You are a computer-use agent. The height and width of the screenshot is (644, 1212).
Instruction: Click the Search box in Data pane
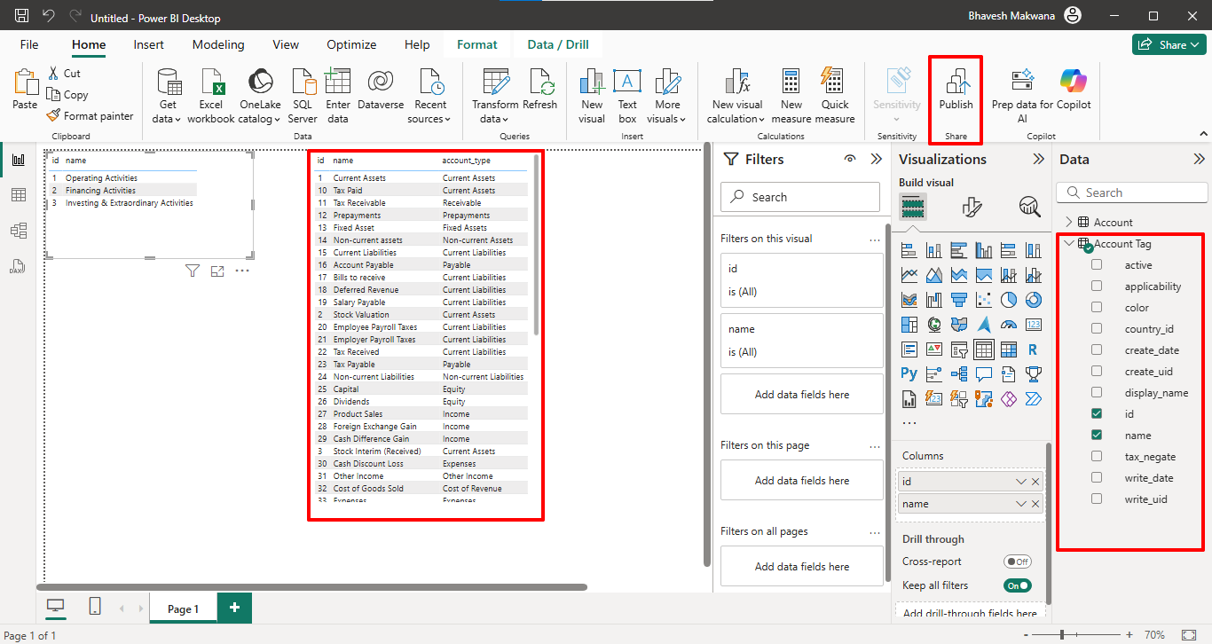click(1132, 192)
